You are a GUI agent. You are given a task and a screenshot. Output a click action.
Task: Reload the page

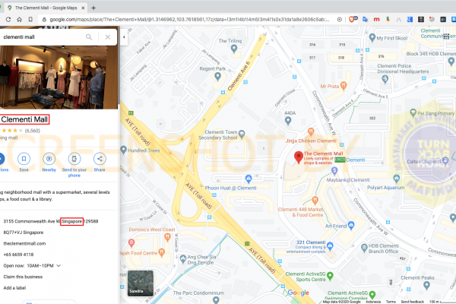8,20
